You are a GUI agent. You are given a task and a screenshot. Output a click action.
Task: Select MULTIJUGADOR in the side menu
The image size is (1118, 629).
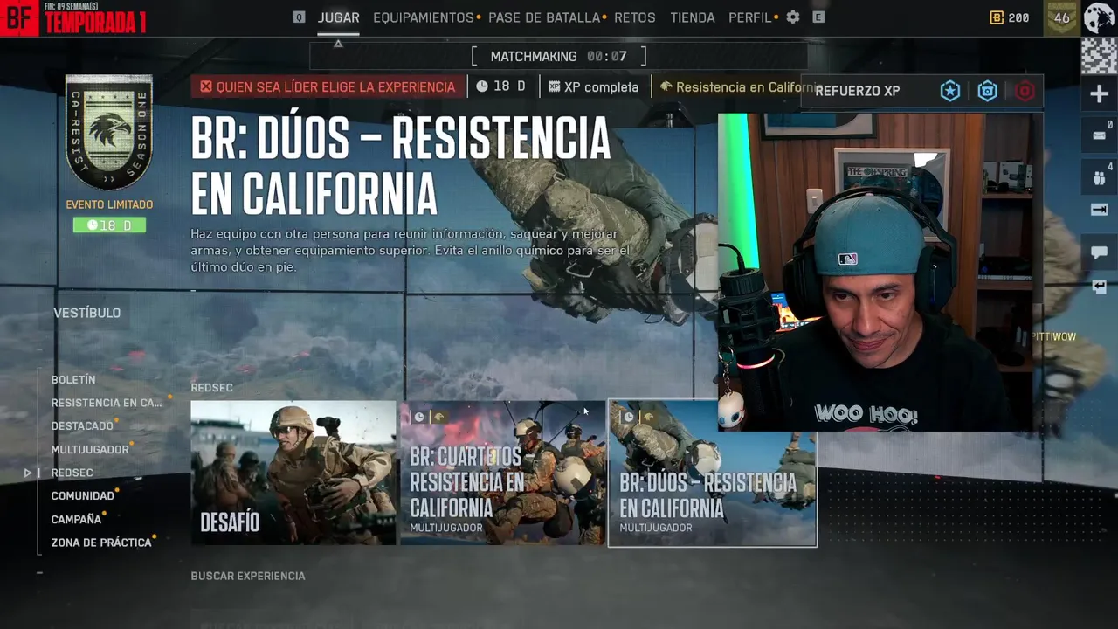tap(90, 450)
